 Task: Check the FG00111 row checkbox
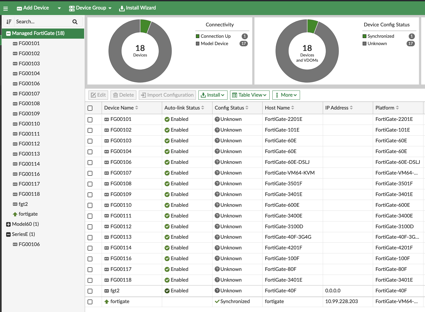point(90,216)
